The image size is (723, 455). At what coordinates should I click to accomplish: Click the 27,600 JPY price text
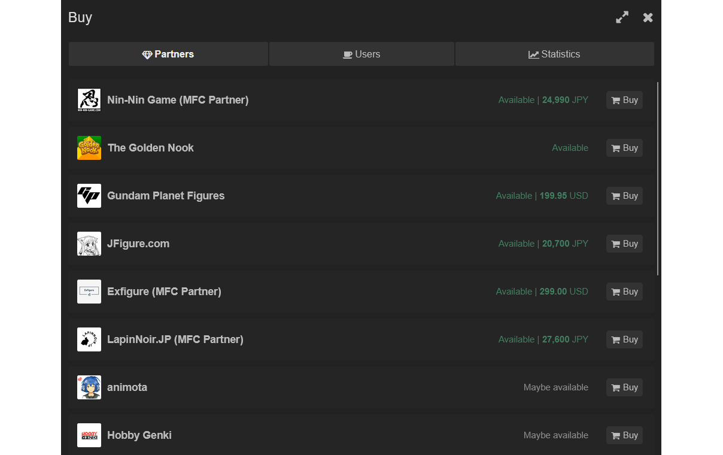(565, 339)
